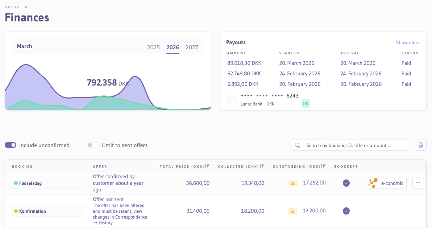Click bookkept checkmark for Konfirmation

point(346,211)
